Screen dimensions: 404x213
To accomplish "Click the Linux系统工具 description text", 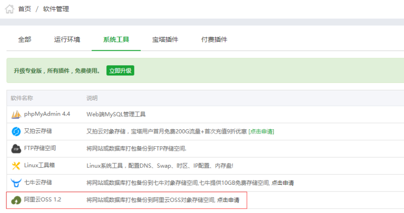I will (160, 166).
